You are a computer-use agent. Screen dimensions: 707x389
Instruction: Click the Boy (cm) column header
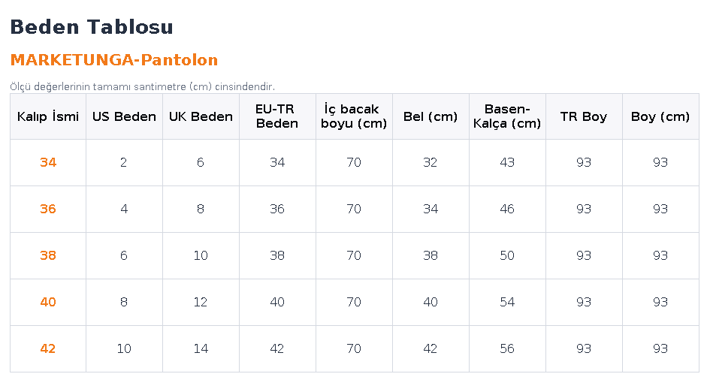(x=660, y=116)
